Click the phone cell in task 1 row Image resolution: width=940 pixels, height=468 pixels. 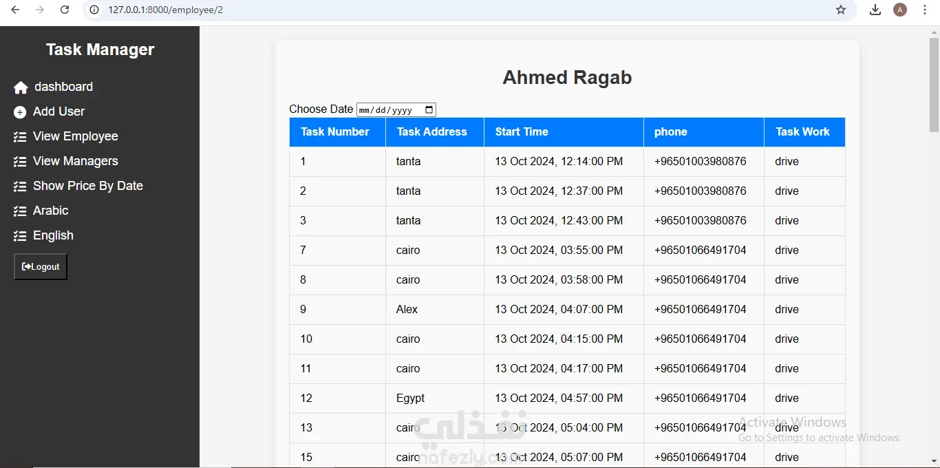click(x=704, y=162)
